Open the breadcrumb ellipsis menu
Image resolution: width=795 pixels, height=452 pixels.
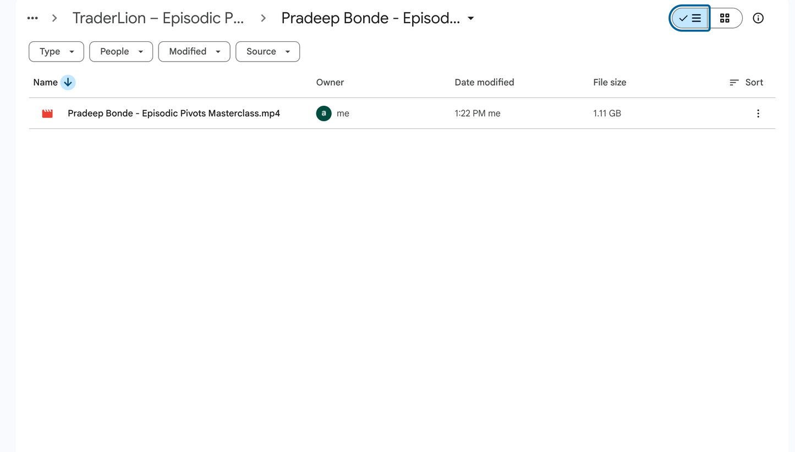pos(32,18)
